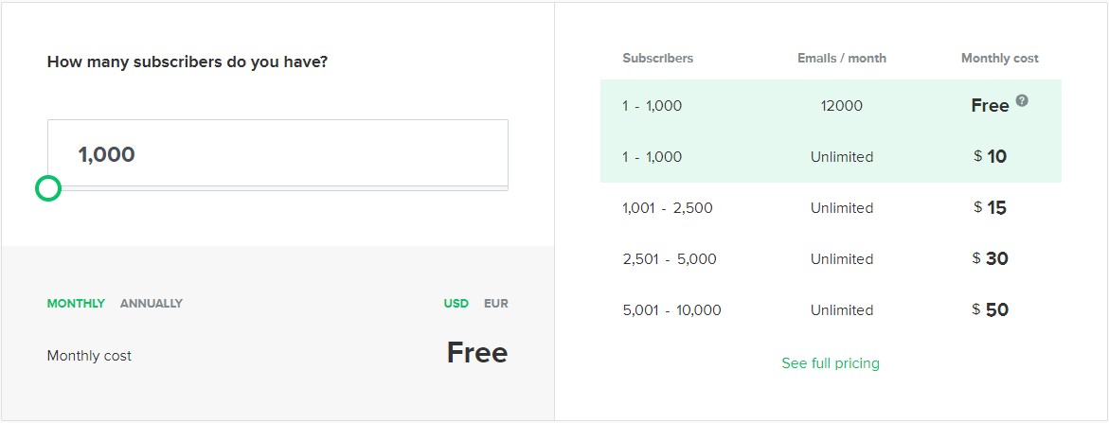This screenshot has height=423, width=1109.
Task: Open the See full pricing link
Action: (x=831, y=363)
